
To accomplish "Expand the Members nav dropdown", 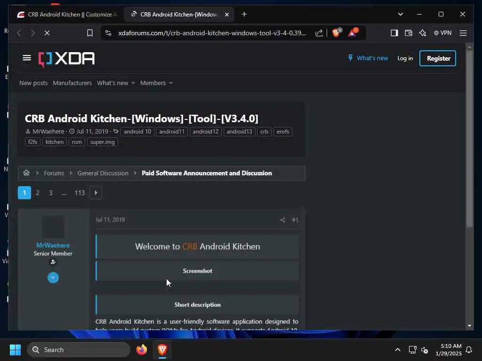I will [x=171, y=83].
